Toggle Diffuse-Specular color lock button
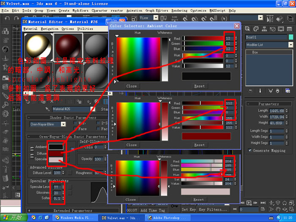This screenshot has width=296, height=222. coord(32,156)
